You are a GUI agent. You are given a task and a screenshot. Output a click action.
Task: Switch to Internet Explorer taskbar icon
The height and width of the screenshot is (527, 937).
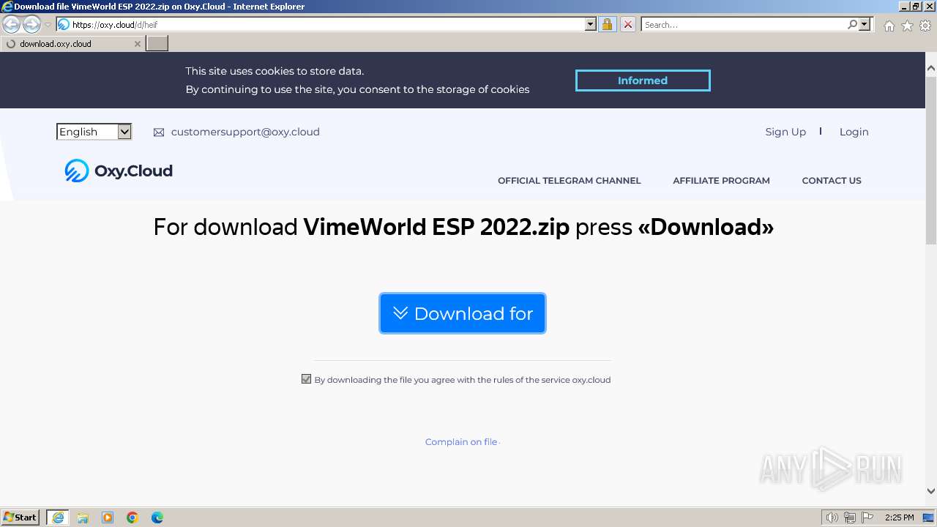click(57, 517)
